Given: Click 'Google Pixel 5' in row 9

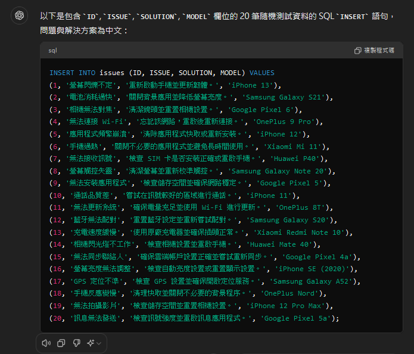Looking at the screenshot, I should click(x=290, y=184).
